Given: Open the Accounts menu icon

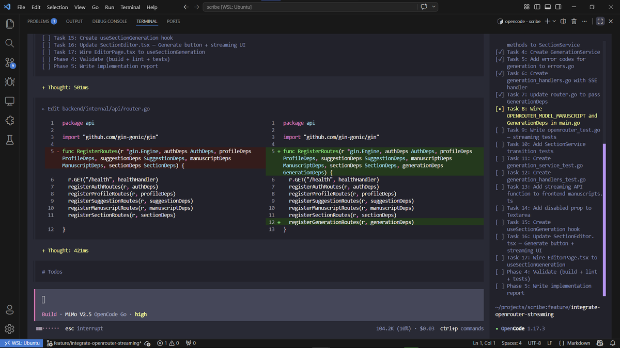Looking at the screenshot, I should (10, 309).
